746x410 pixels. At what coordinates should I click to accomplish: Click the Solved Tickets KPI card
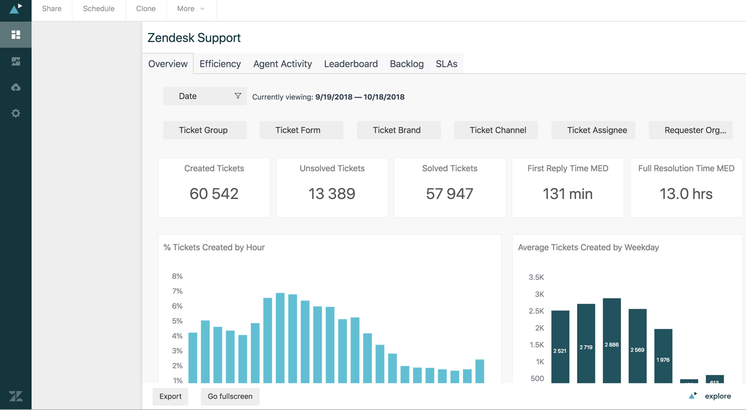coord(450,187)
